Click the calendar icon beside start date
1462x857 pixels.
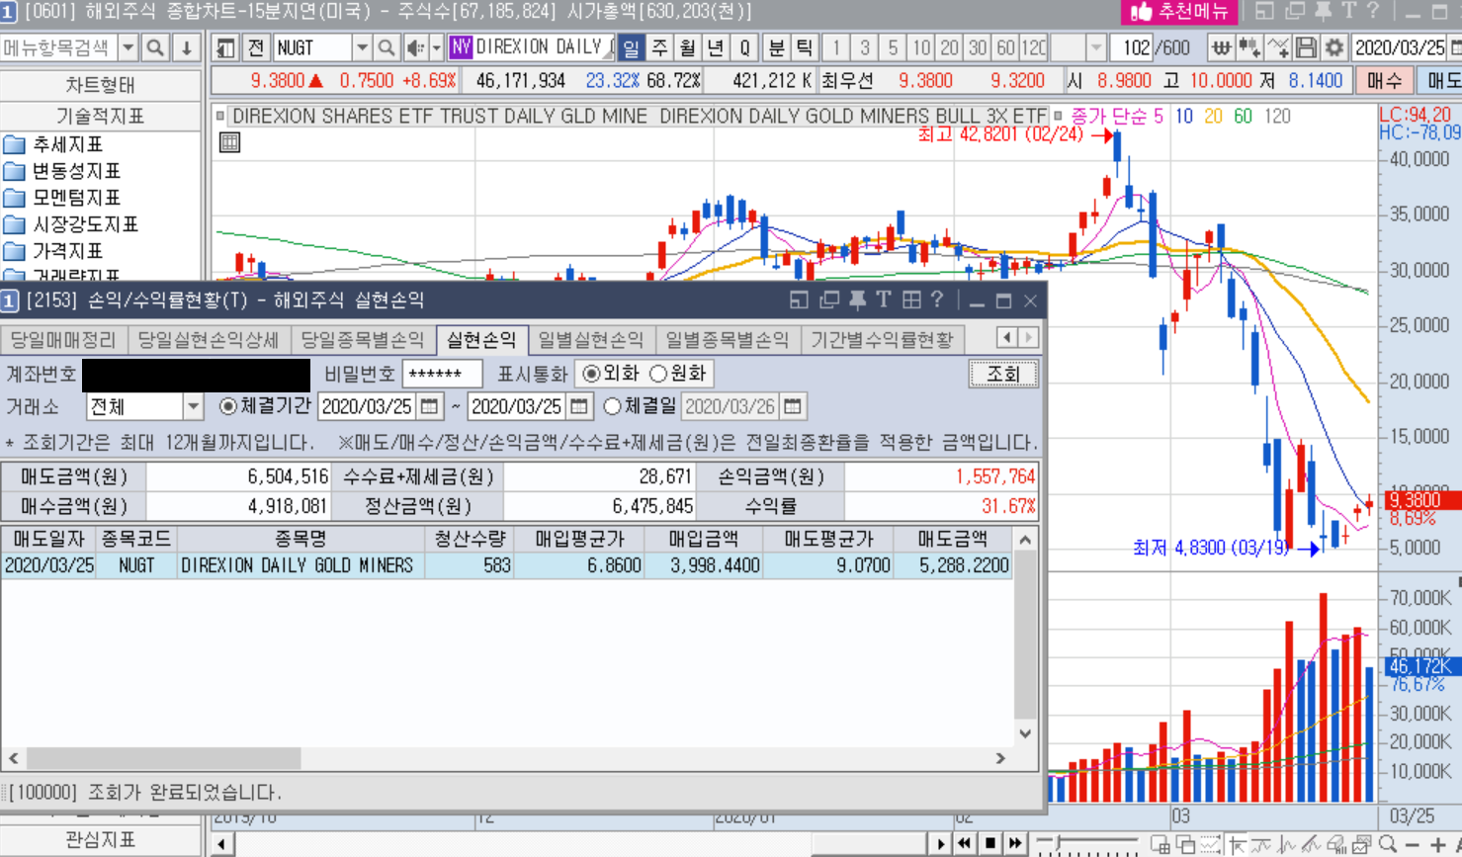click(429, 406)
